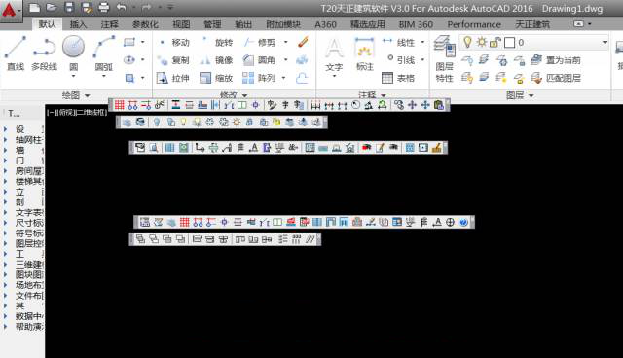Click the Save icon in quick access toolbar
This screenshot has width=623, height=358.
click(69, 8)
